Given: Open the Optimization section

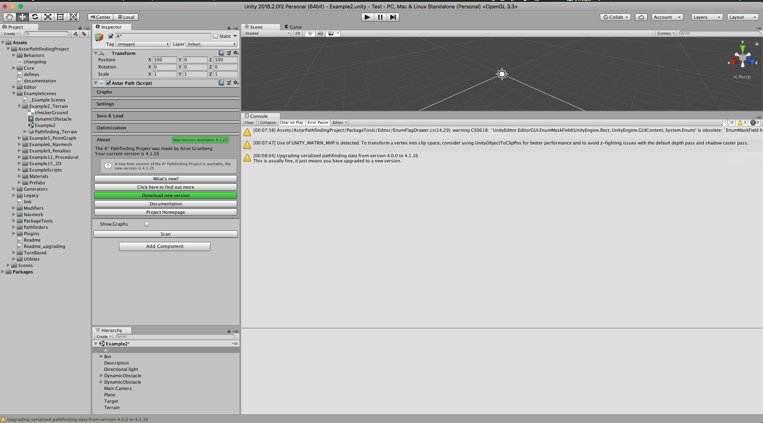Looking at the screenshot, I should click(166, 128).
